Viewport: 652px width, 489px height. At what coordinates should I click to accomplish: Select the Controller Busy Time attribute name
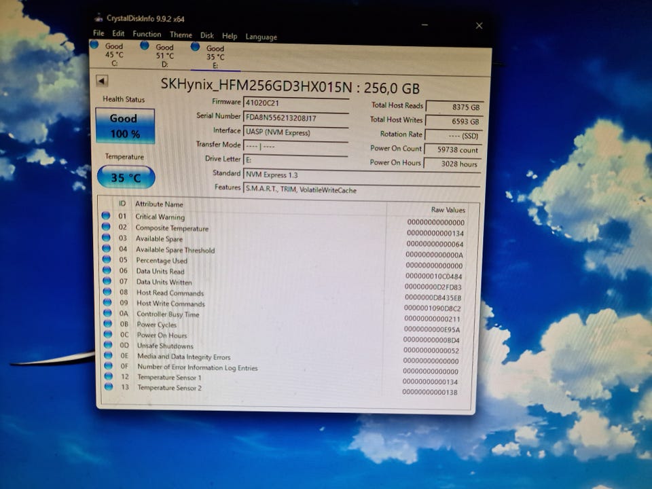(x=168, y=314)
